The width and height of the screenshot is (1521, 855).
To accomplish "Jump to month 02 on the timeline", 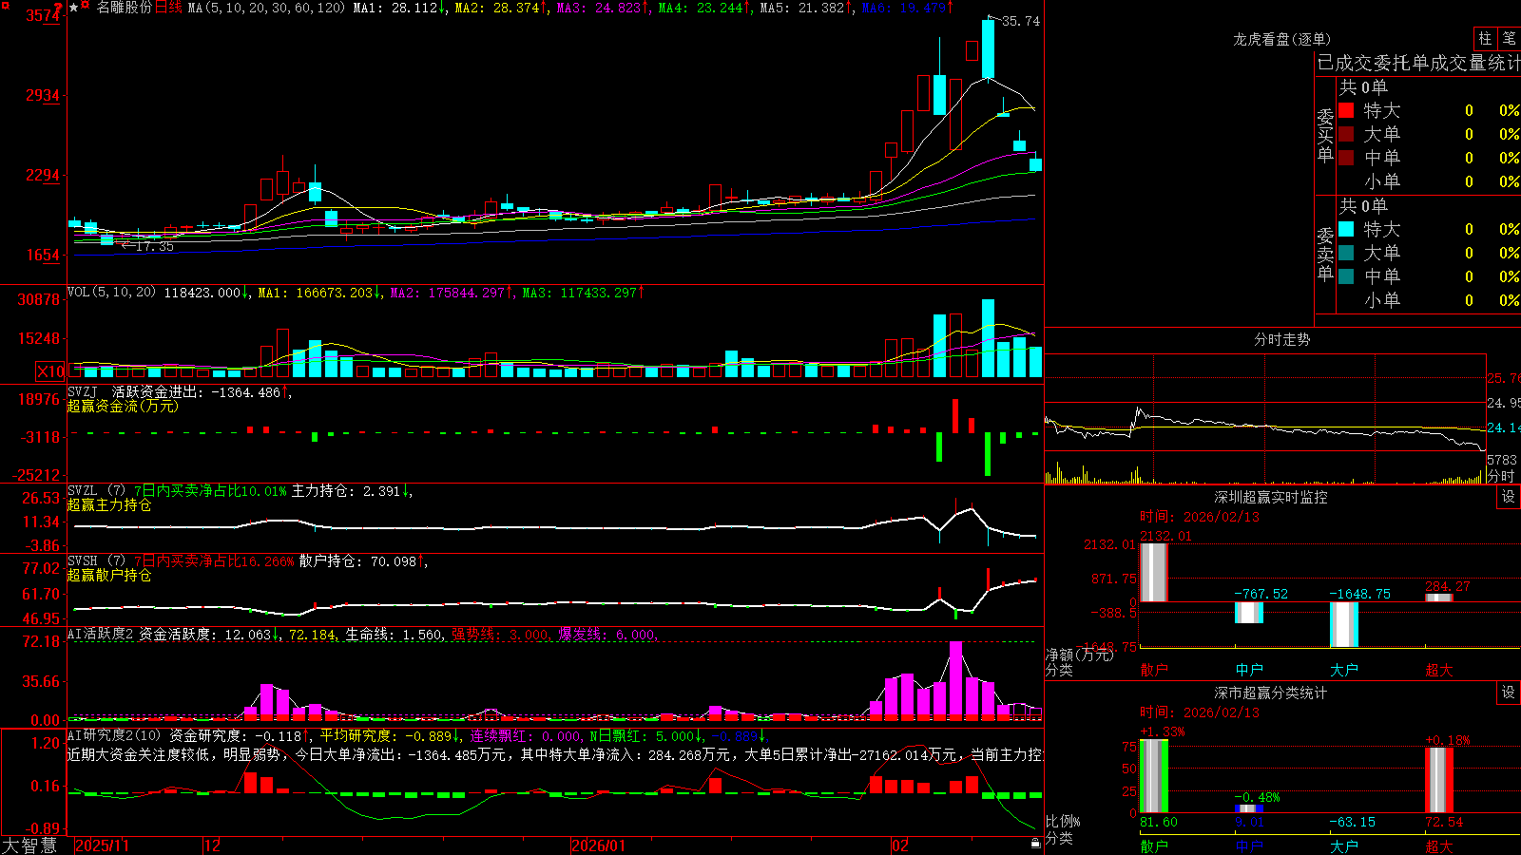I will [900, 845].
